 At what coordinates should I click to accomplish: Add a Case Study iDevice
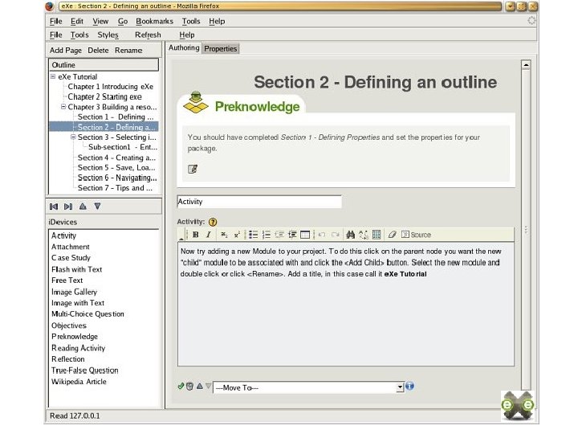point(71,258)
